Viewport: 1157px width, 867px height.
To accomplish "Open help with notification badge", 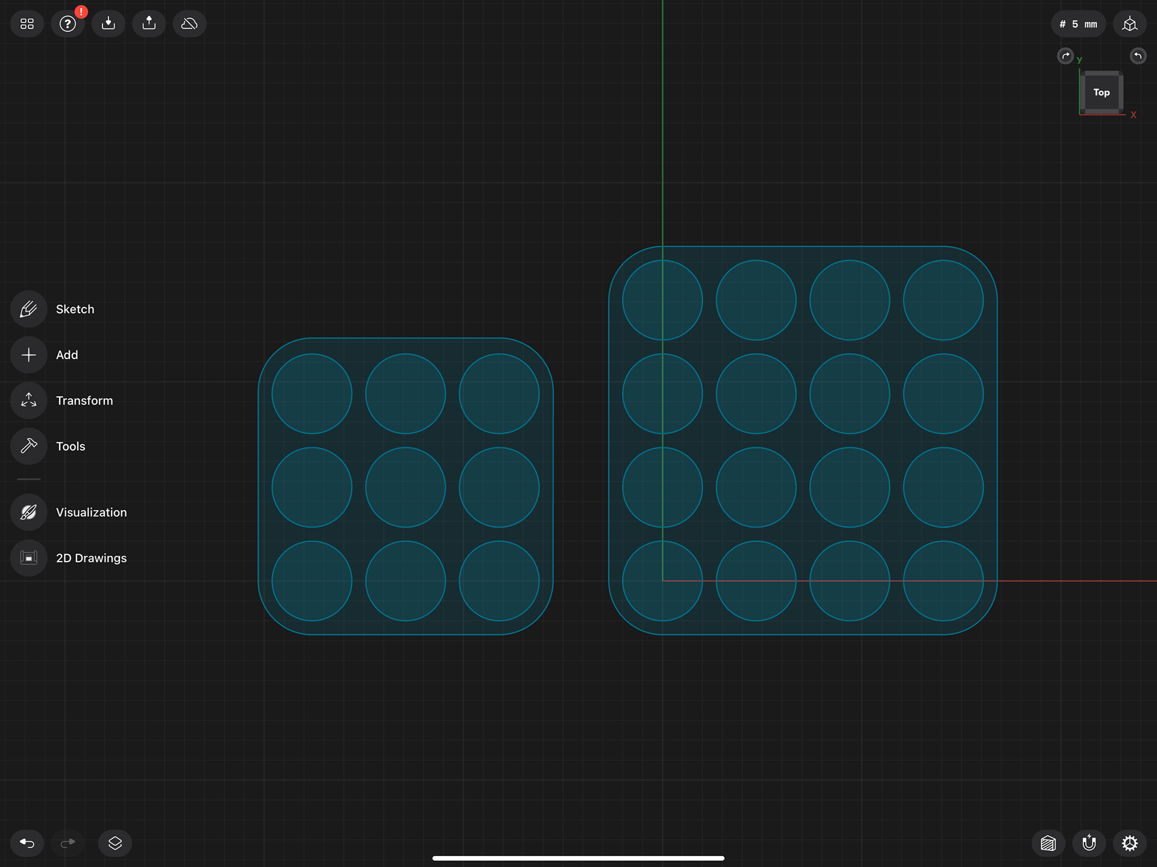I will [67, 24].
